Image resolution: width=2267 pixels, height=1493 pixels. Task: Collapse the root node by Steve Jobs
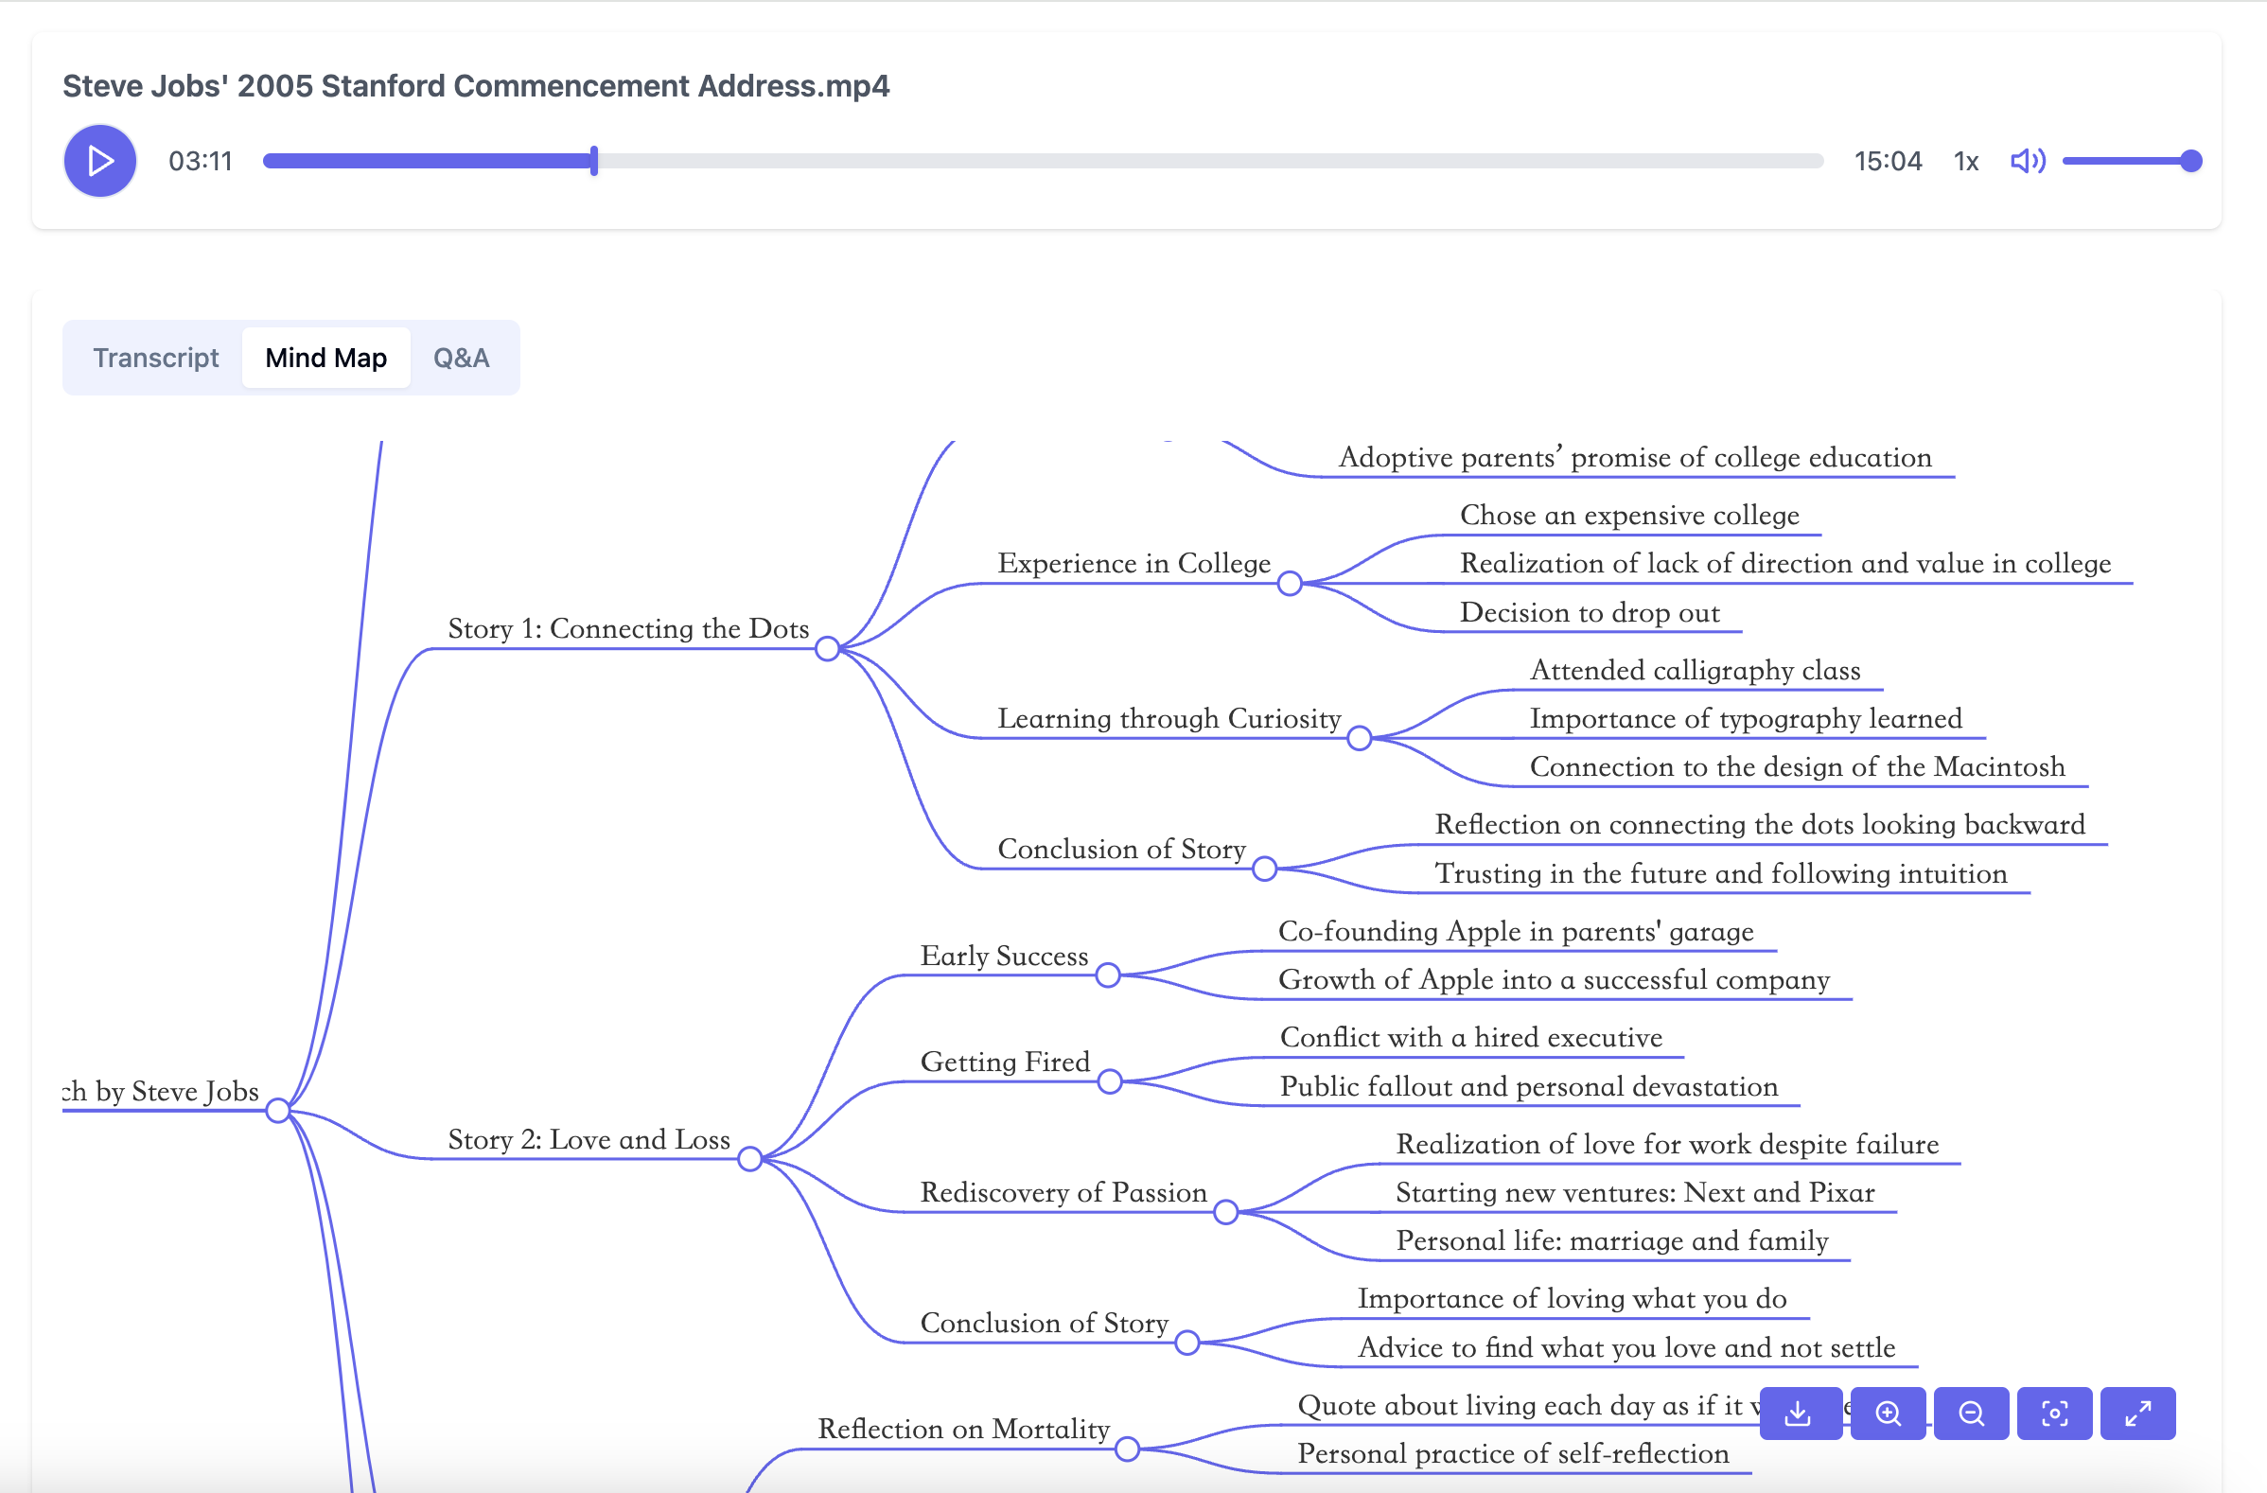click(x=277, y=1110)
